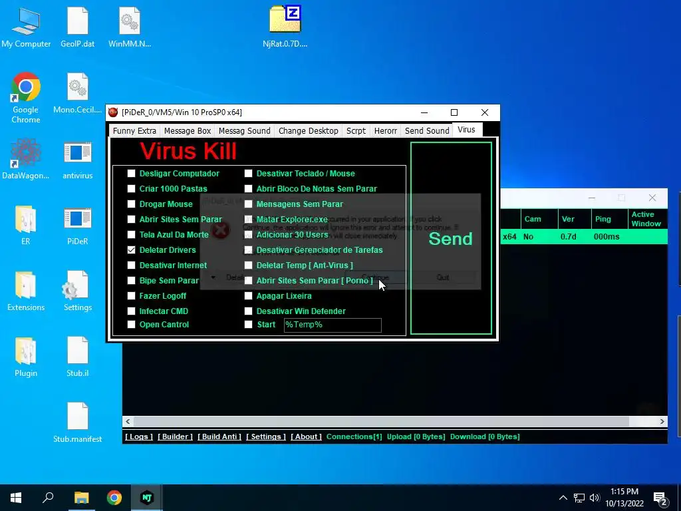Open PiDeR desktop icon
Screen dimensions: 681x511
click(x=78, y=225)
